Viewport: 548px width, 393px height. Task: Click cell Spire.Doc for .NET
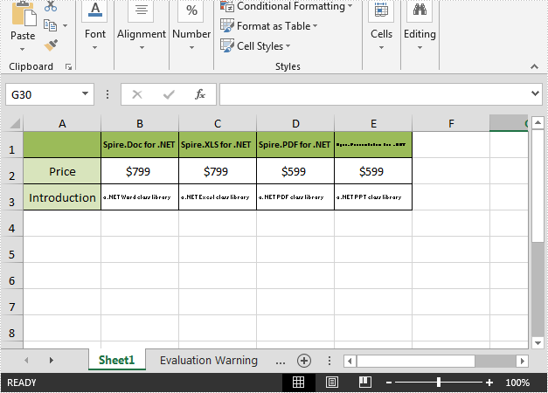pyautogui.click(x=140, y=145)
